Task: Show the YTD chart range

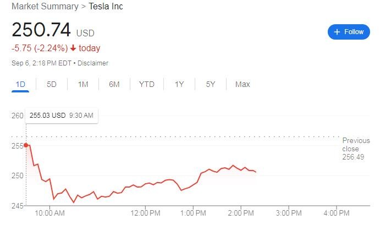Action: (x=147, y=84)
